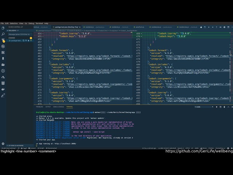Click errors and warnings count in status bar
The height and width of the screenshot is (175, 233).
tap(24, 148)
